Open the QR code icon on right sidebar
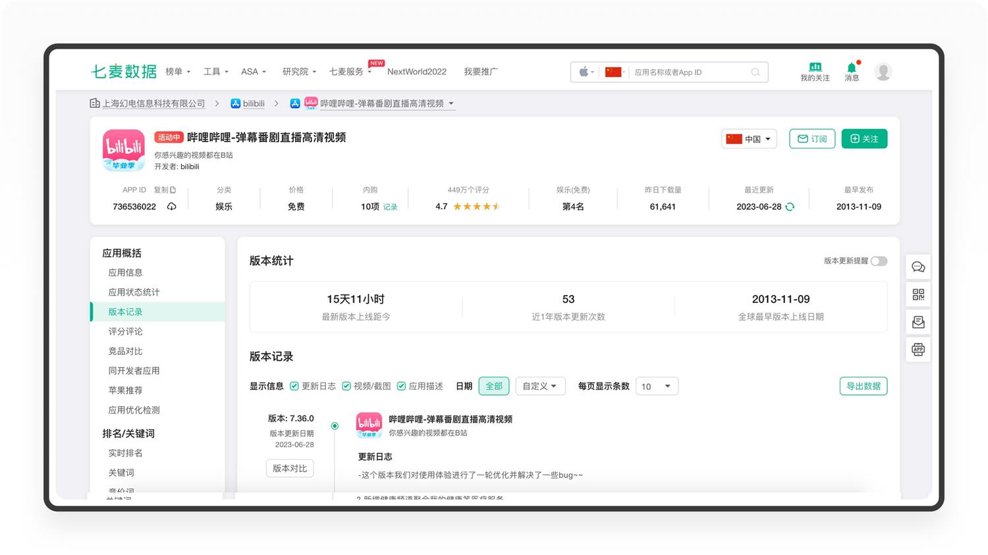The width and height of the screenshot is (988, 555). pos(918,294)
